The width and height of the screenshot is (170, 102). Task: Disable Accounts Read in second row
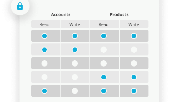click(x=45, y=50)
